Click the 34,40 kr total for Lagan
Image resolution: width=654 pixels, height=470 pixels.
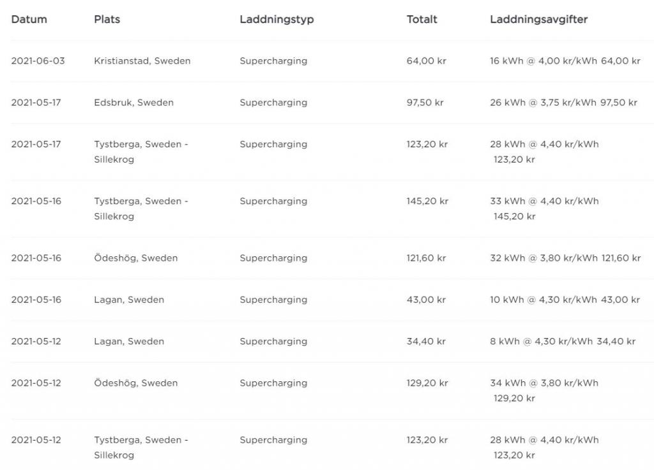coord(426,341)
